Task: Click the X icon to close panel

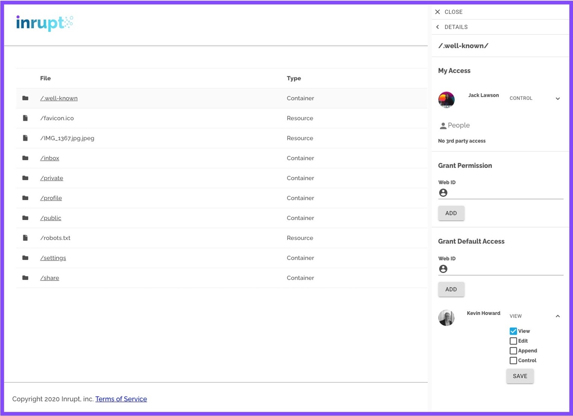Action: 437,12
